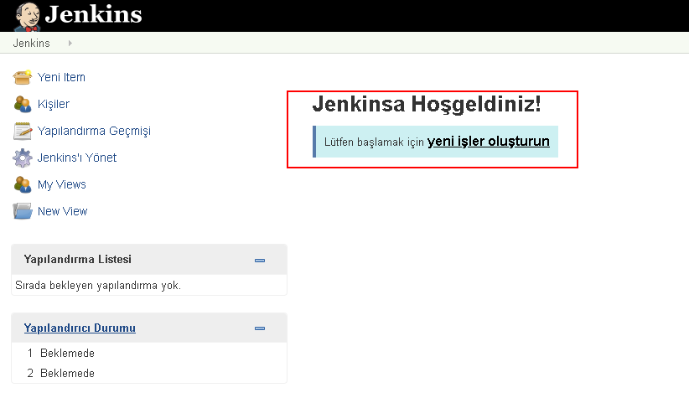Click the Jenkinsa Hoşgeldiniz! heading
The width and height of the screenshot is (689, 398).
427,105
